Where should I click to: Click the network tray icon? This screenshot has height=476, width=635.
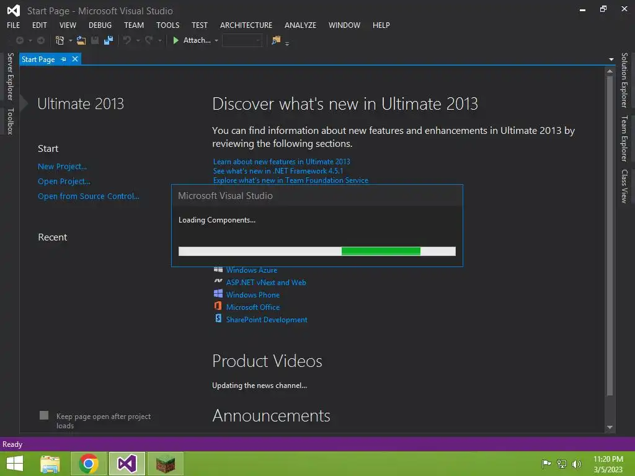pyautogui.click(x=562, y=464)
